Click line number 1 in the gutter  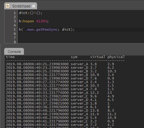(x=15, y=13)
